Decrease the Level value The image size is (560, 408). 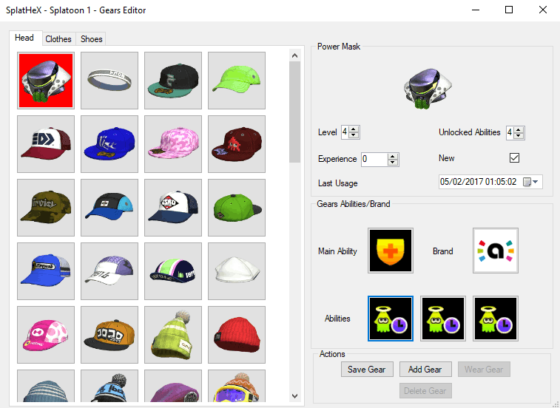[x=354, y=135]
